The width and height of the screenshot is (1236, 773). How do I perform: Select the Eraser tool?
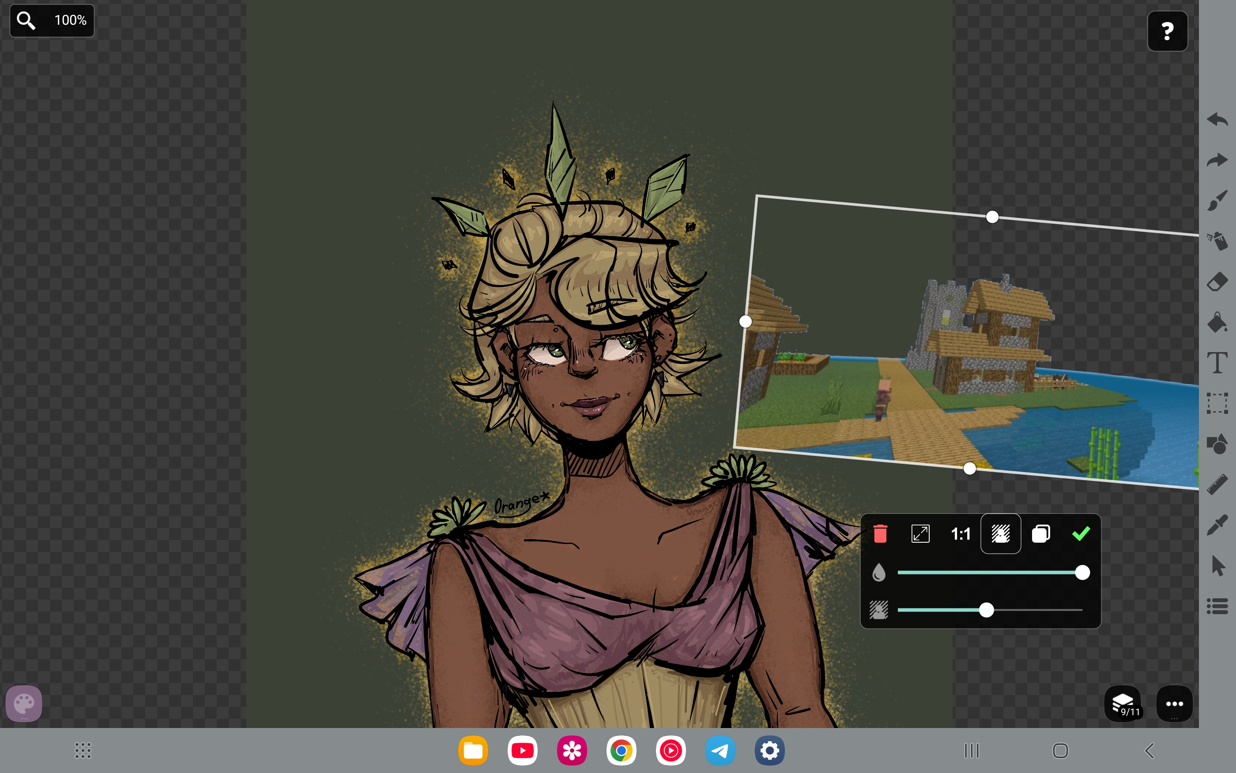pos(1217,281)
